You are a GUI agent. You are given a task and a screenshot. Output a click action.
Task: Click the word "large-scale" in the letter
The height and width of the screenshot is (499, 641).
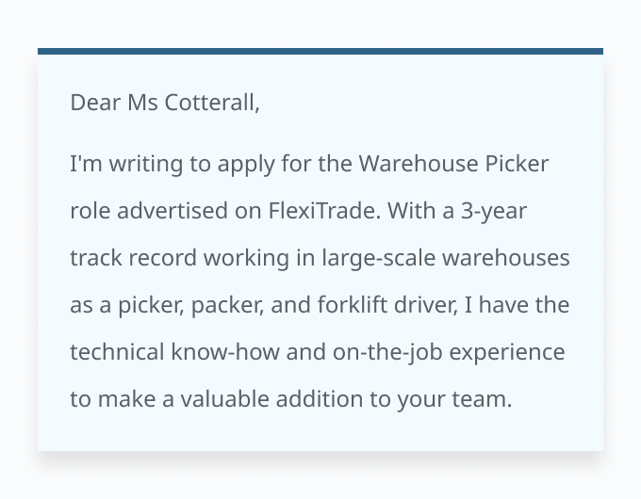[x=379, y=259]
